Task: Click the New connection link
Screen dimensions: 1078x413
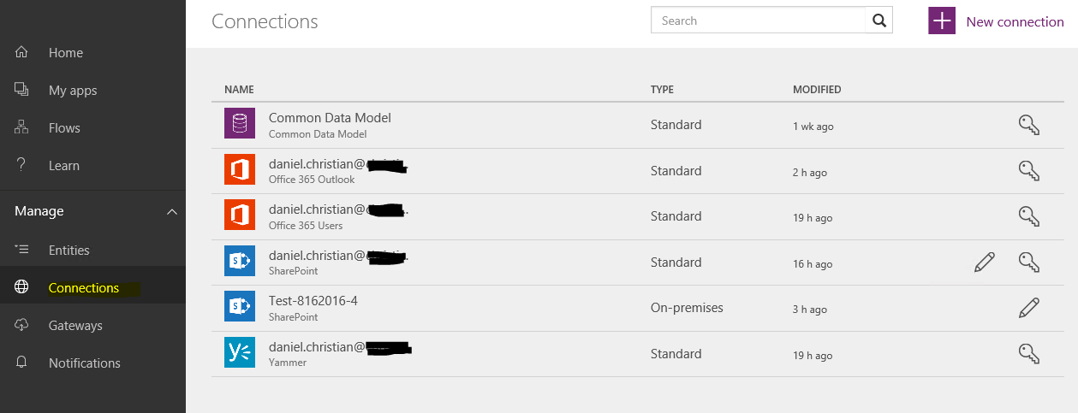Action: tap(1015, 22)
